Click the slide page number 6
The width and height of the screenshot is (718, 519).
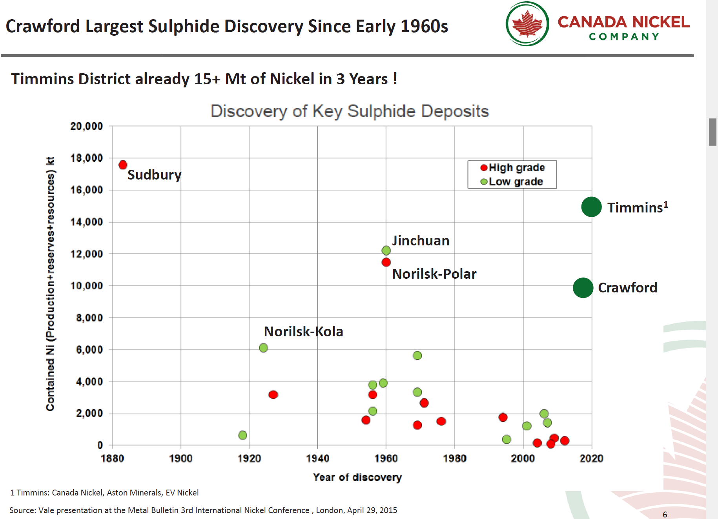(x=665, y=514)
